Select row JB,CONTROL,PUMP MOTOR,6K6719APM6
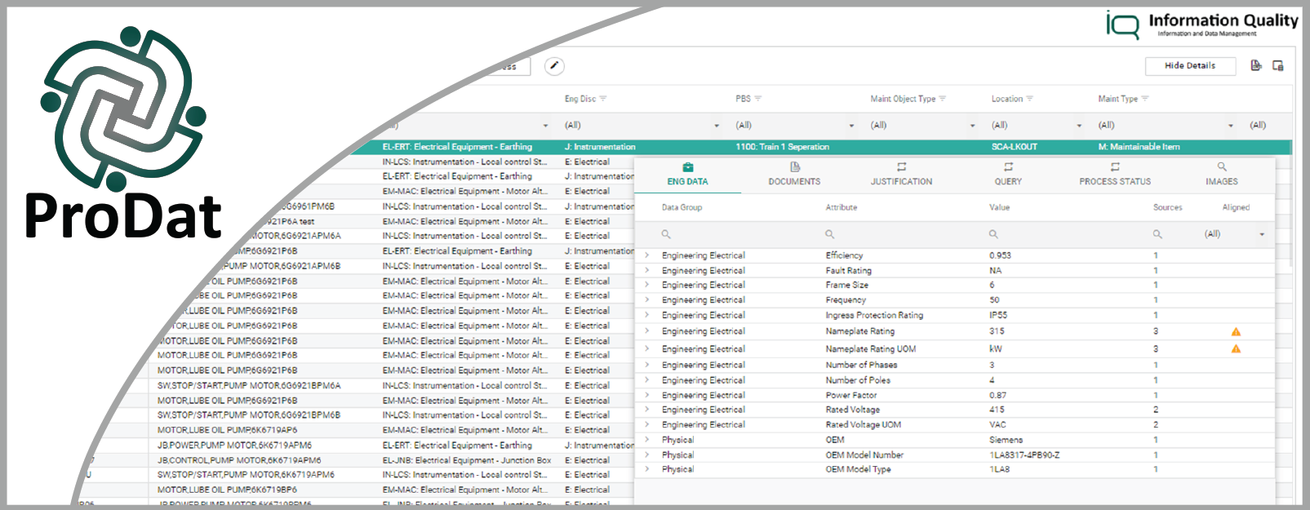Viewport: 1310px width, 510px height. (x=239, y=460)
